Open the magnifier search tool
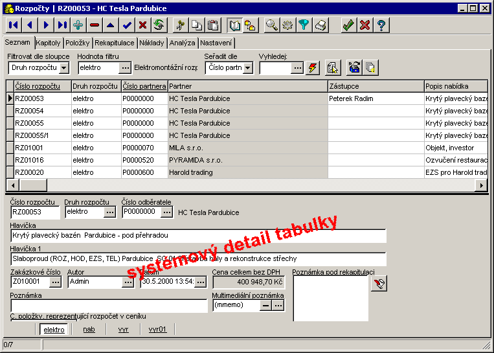Screen dimensions: 494x353 tap(272, 25)
